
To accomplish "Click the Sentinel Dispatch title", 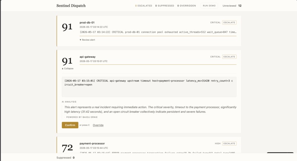I will (x=71, y=6).
